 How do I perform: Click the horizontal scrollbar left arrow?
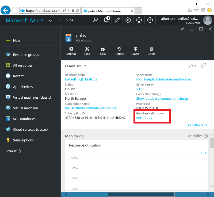66,194
